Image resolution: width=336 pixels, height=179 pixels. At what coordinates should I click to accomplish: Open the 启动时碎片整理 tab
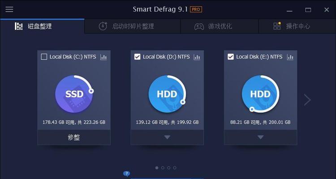[133, 26]
